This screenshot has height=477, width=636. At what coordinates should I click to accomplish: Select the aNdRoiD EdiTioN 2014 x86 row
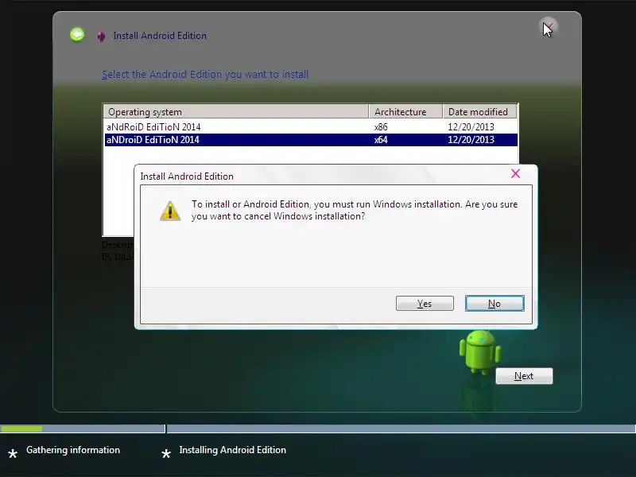311,127
